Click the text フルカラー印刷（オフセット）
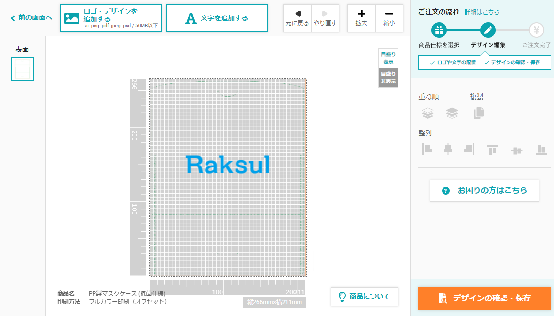Viewport: 554px width, 316px height. pyautogui.click(x=127, y=302)
